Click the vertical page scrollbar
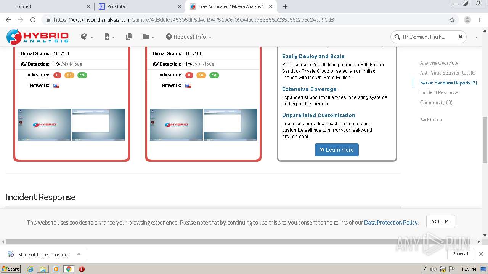Image resolution: width=488 pixels, height=274 pixels. click(x=485, y=140)
